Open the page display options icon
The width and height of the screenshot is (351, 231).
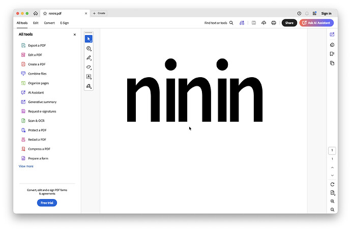click(332, 192)
